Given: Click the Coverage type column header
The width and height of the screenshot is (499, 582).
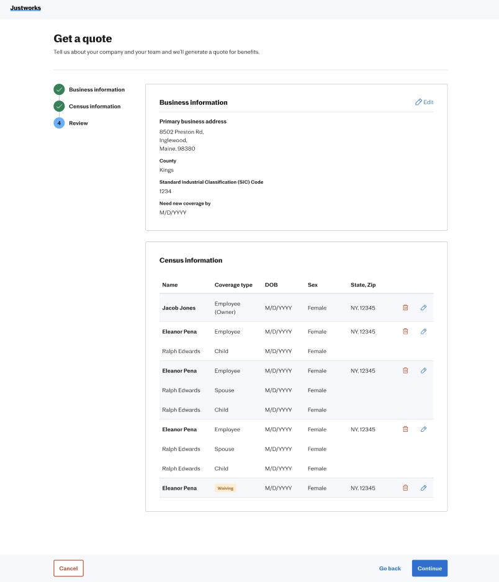Looking at the screenshot, I should 233,285.
